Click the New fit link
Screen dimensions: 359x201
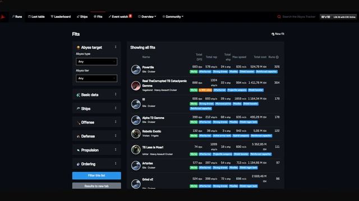point(278,34)
